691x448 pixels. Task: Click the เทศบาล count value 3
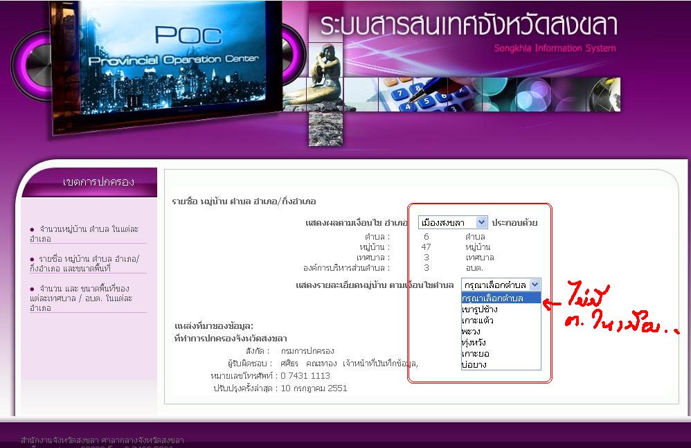click(x=426, y=258)
